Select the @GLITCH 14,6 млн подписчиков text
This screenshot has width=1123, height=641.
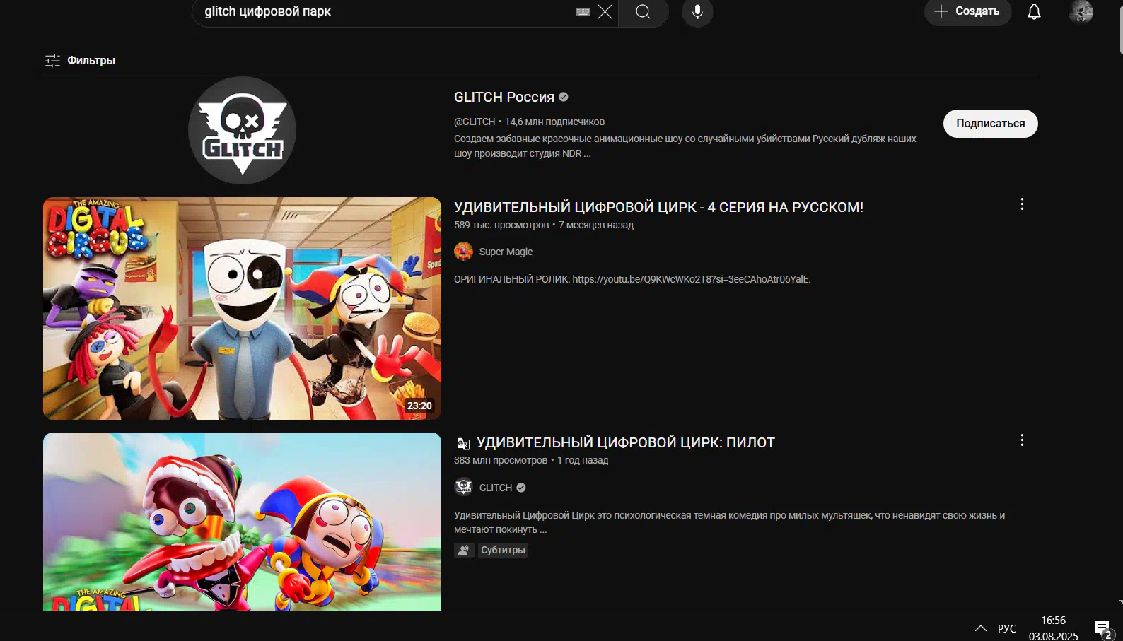529,122
